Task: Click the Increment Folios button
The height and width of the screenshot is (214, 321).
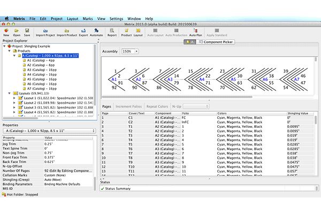Action: point(128,106)
